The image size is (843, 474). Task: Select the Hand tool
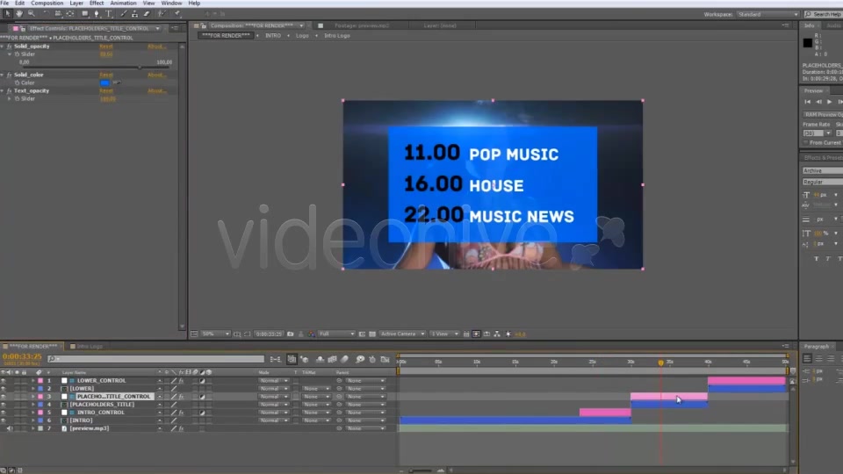tap(18, 13)
